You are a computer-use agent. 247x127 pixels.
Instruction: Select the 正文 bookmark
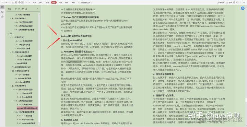11,33
